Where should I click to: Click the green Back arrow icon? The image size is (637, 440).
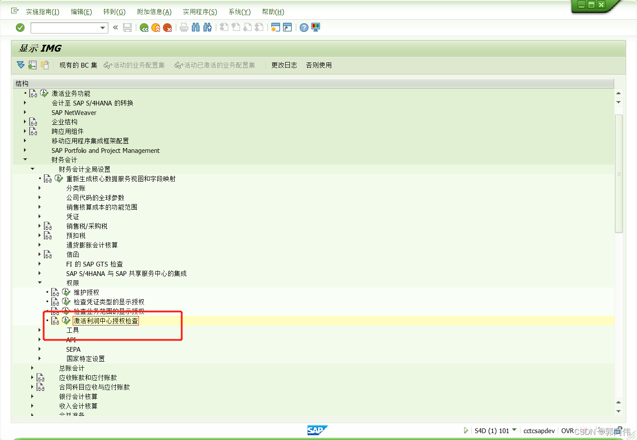[144, 28]
